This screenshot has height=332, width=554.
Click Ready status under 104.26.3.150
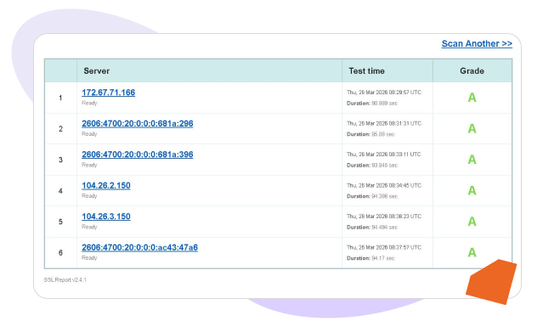(x=89, y=227)
